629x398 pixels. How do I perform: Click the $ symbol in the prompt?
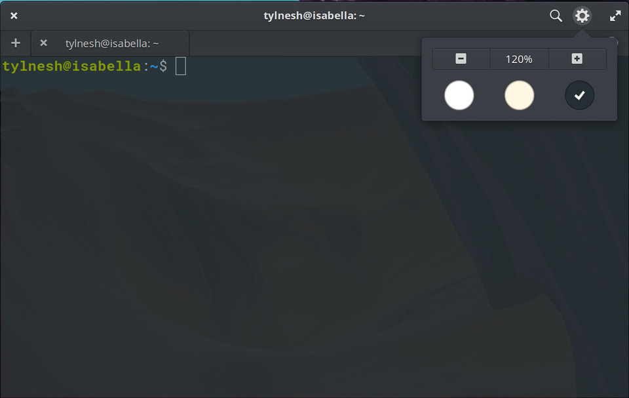[x=163, y=66]
